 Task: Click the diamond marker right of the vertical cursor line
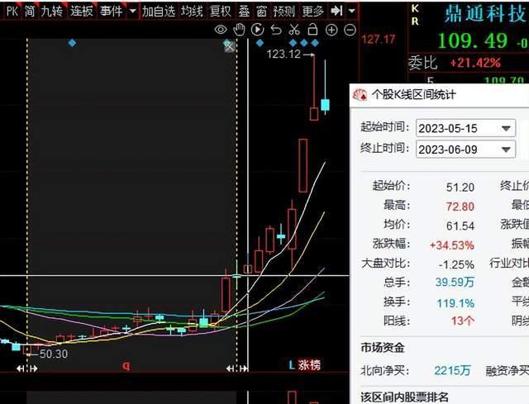click(260, 43)
